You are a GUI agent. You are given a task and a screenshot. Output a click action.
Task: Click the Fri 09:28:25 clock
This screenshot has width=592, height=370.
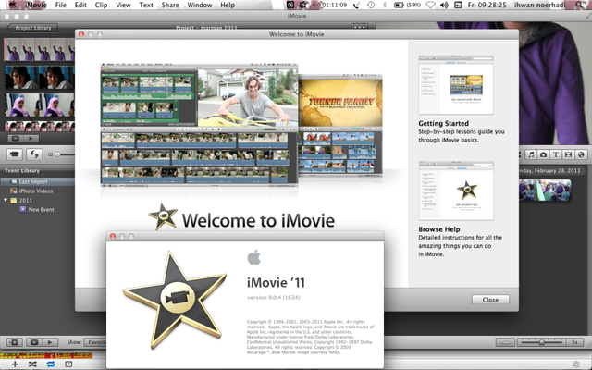click(x=487, y=5)
